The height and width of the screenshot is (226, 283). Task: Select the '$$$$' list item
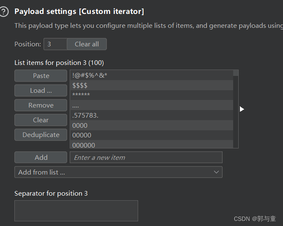151,86
